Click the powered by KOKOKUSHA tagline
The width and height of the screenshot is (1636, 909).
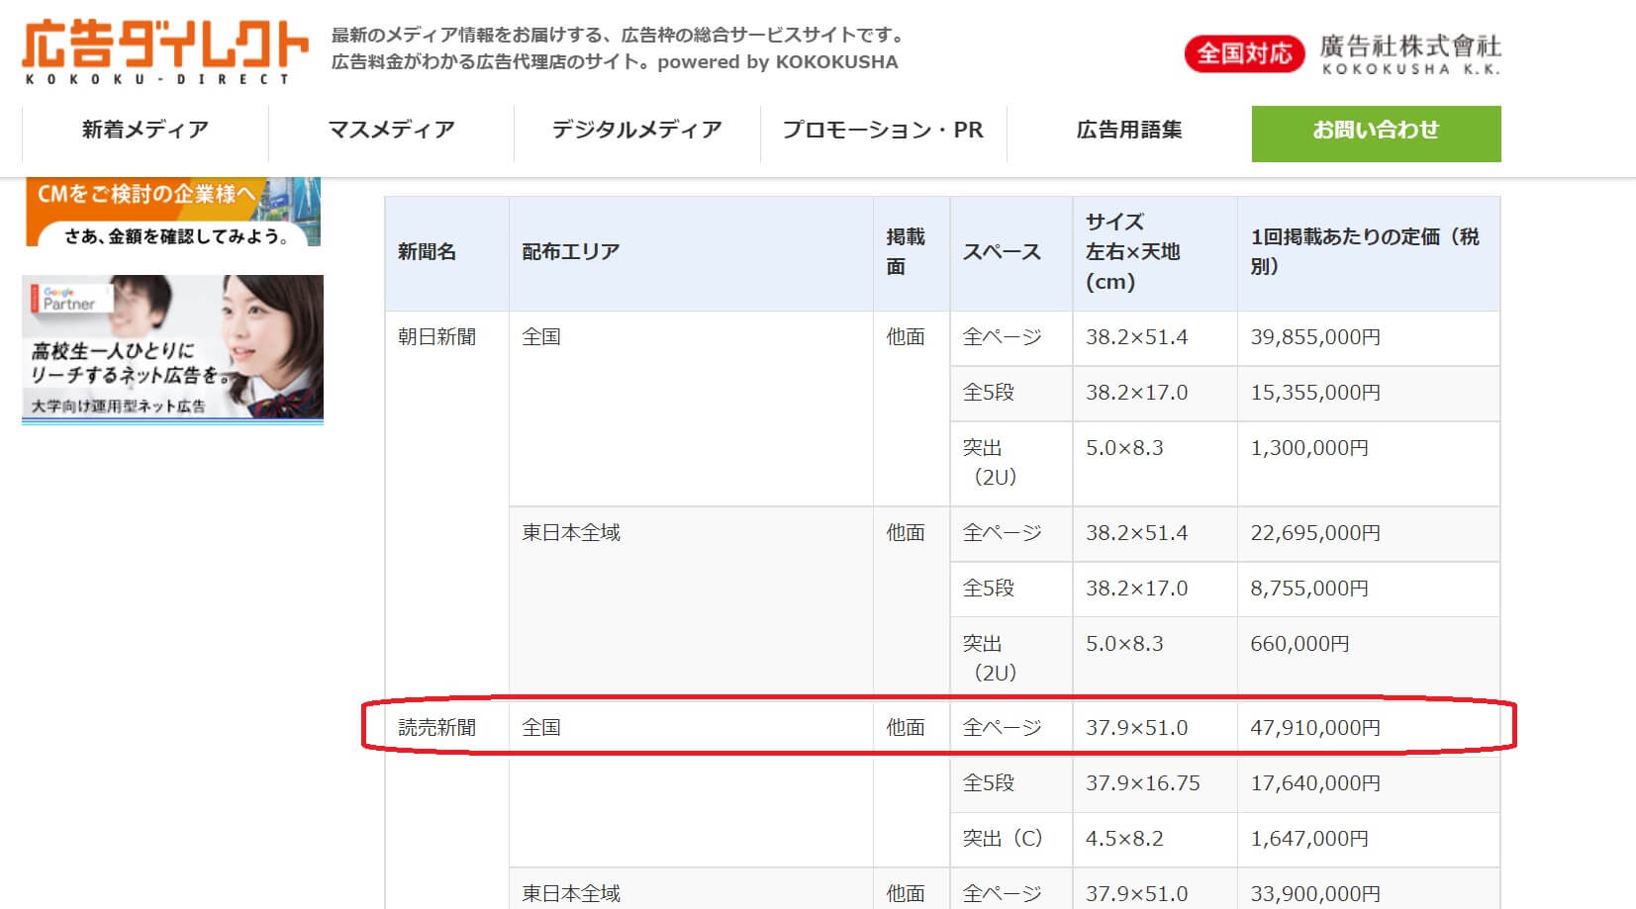778,62
